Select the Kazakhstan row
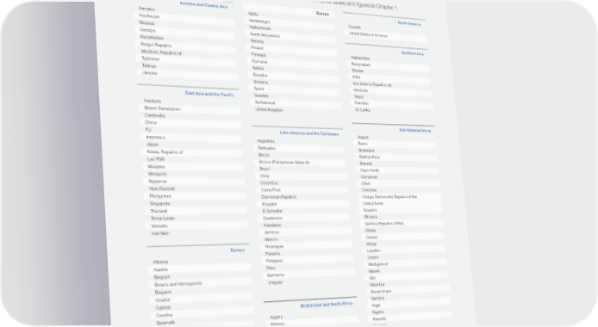This screenshot has height=327, width=598. (x=187, y=38)
